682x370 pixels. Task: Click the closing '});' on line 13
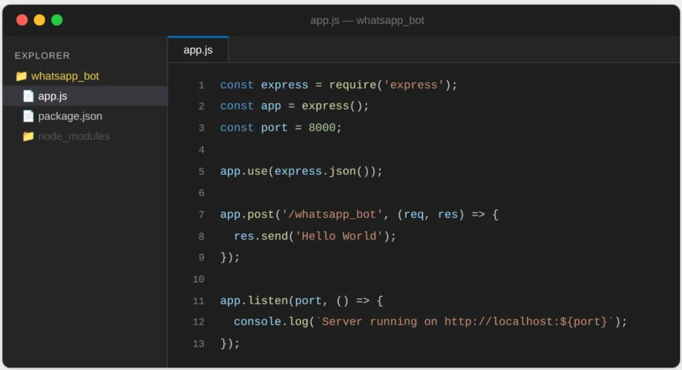[x=230, y=343]
